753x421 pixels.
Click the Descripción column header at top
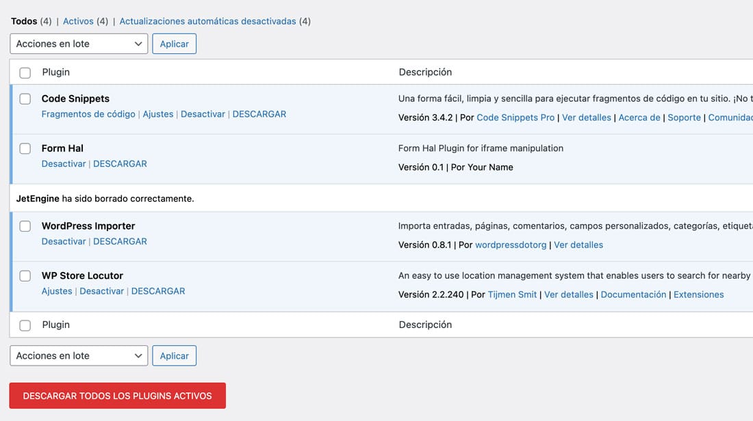click(x=425, y=72)
